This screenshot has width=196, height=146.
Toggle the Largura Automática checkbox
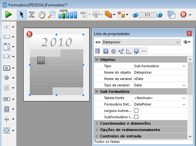[136, 111]
